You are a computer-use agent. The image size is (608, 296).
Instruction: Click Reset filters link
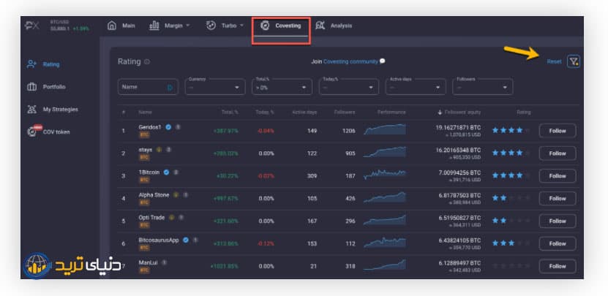[554, 61]
